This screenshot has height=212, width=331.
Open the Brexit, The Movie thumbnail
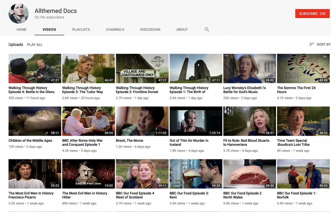click(142, 121)
